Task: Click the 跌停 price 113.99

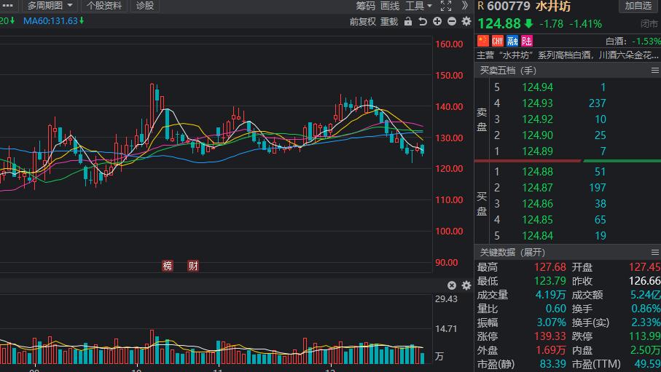Action: pyautogui.click(x=644, y=336)
